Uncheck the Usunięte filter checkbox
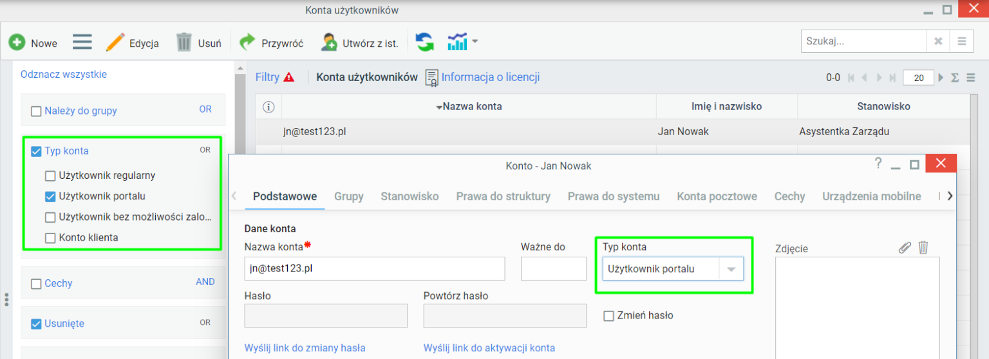The height and width of the screenshot is (359, 989). [x=36, y=324]
